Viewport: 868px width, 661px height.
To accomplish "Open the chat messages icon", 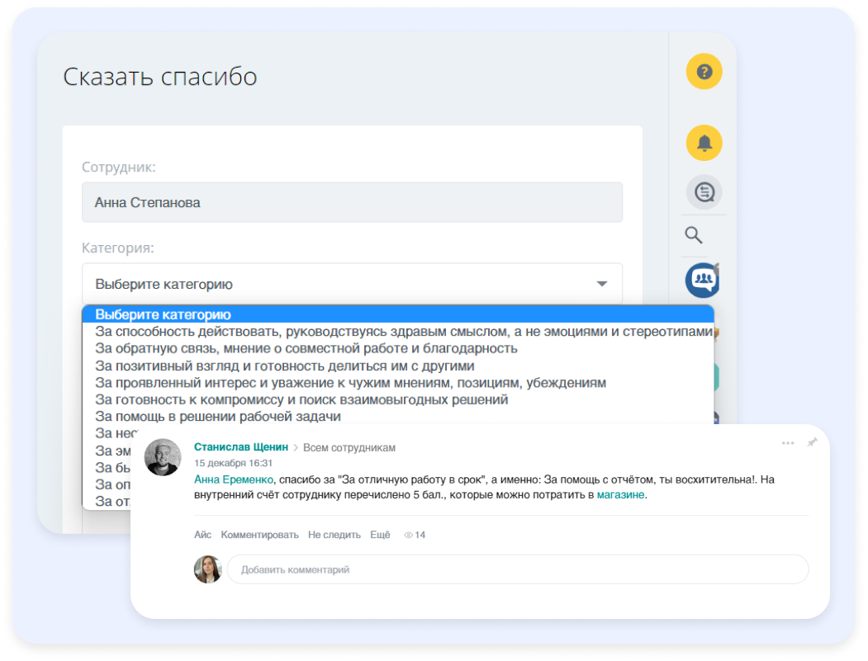I will [704, 192].
